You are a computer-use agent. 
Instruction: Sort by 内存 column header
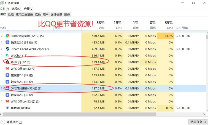pyautogui.click(x=94, y=25)
